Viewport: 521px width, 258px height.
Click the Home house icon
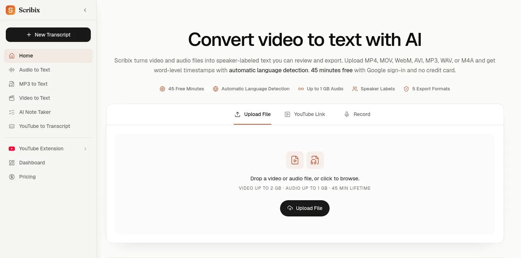(x=12, y=56)
